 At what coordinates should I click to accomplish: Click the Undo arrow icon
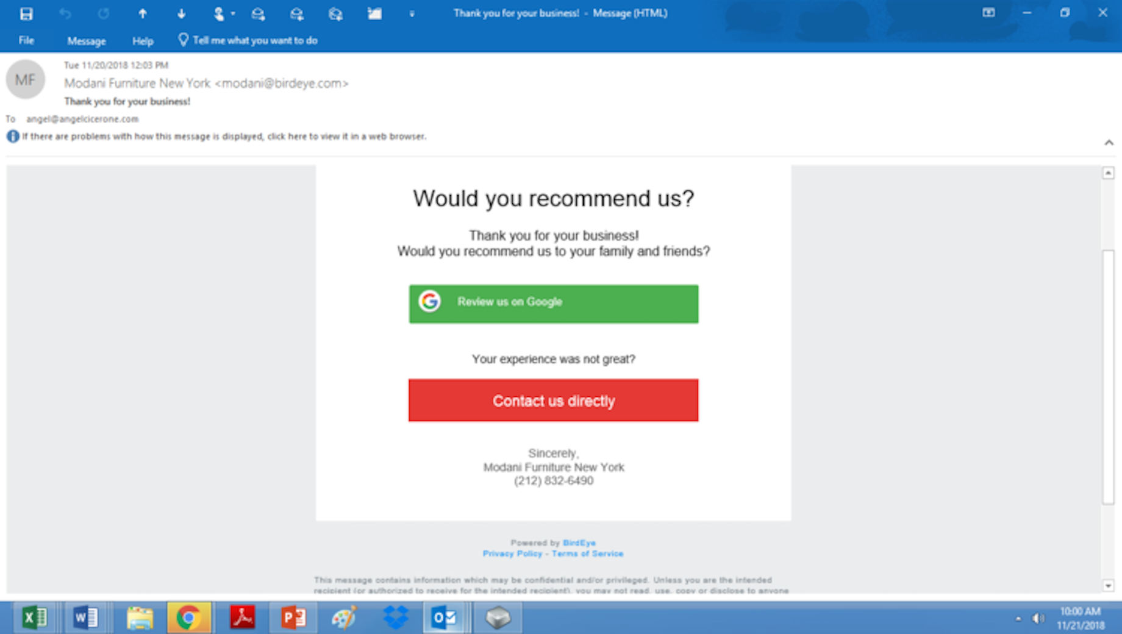pyautogui.click(x=65, y=13)
